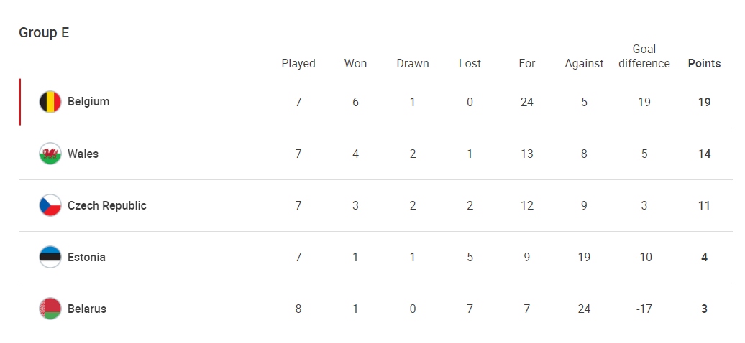Open the Estonia team link
Viewport: 745px width, 343px height.
[x=86, y=257]
